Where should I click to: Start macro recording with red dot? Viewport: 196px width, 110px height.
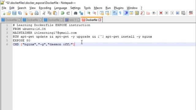(161, 13)
